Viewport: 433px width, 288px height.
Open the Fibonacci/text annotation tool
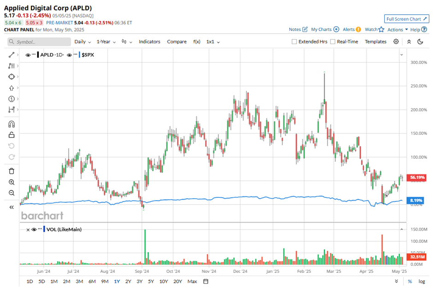pyautogui.click(x=12, y=66)
